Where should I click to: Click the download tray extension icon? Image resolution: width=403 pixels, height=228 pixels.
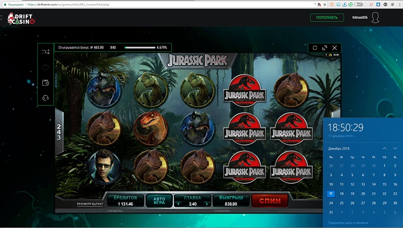pyautogui.click(x=345, y=5)
